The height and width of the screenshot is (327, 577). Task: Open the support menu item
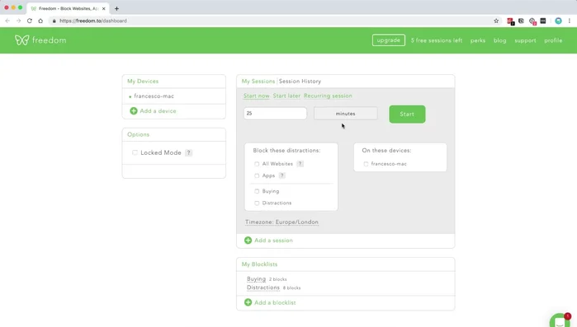tap(525, 40)
